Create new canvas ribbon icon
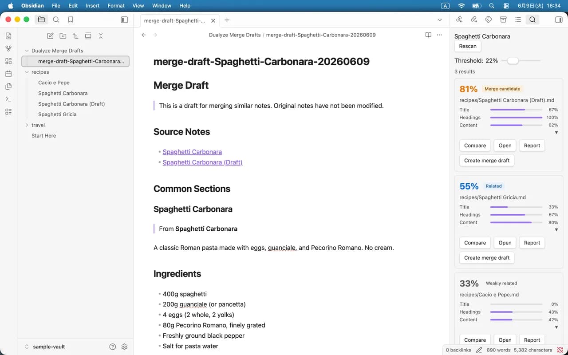Screen dimensions: 568x355 click(8, 61)
